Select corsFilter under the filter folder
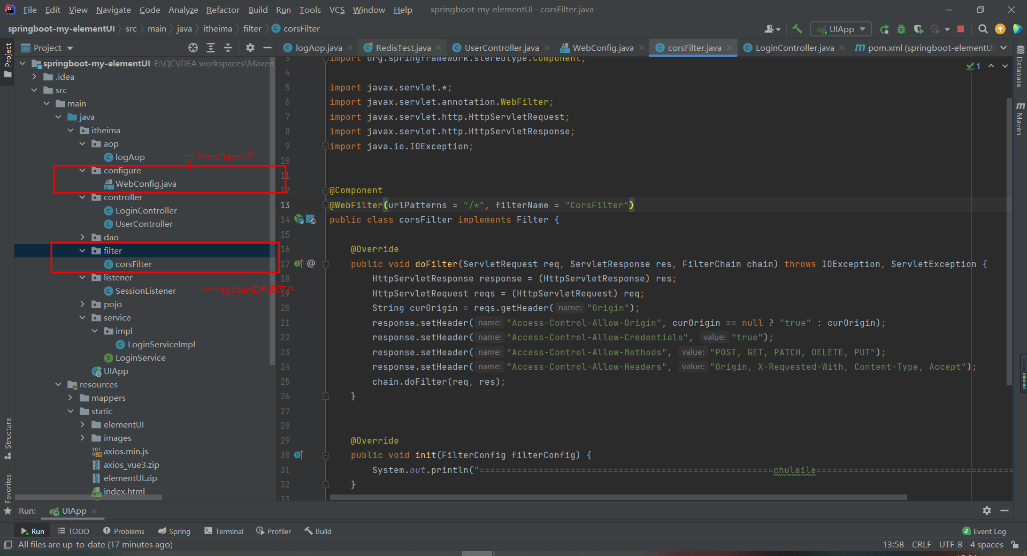1027x556 pixels. [x=133, y=264]
